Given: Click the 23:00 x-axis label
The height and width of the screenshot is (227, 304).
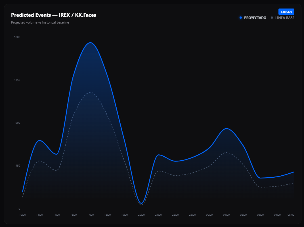Looking at the screenshot, I should pos(192,215).
